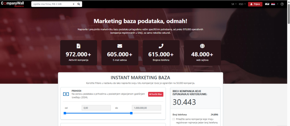Click the magnifier search icon
Viewport: 290px width, 126px height.
click(79, 4)
